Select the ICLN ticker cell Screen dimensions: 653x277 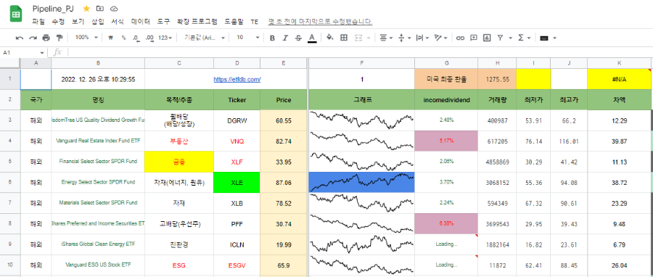(x=237, y=244)
